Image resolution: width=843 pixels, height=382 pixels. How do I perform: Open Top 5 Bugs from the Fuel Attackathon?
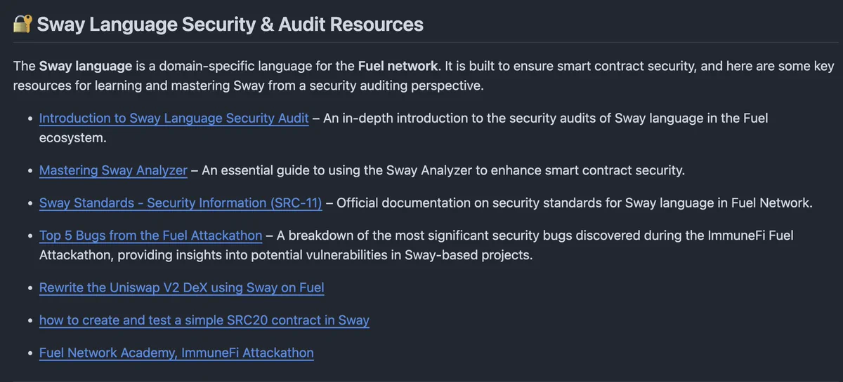pyautogui.click(x=150, y=236)
